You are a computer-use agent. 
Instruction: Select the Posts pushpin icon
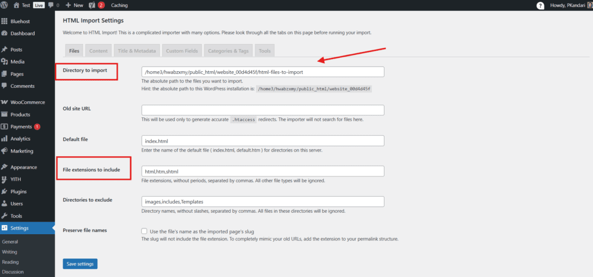[5, 50]
